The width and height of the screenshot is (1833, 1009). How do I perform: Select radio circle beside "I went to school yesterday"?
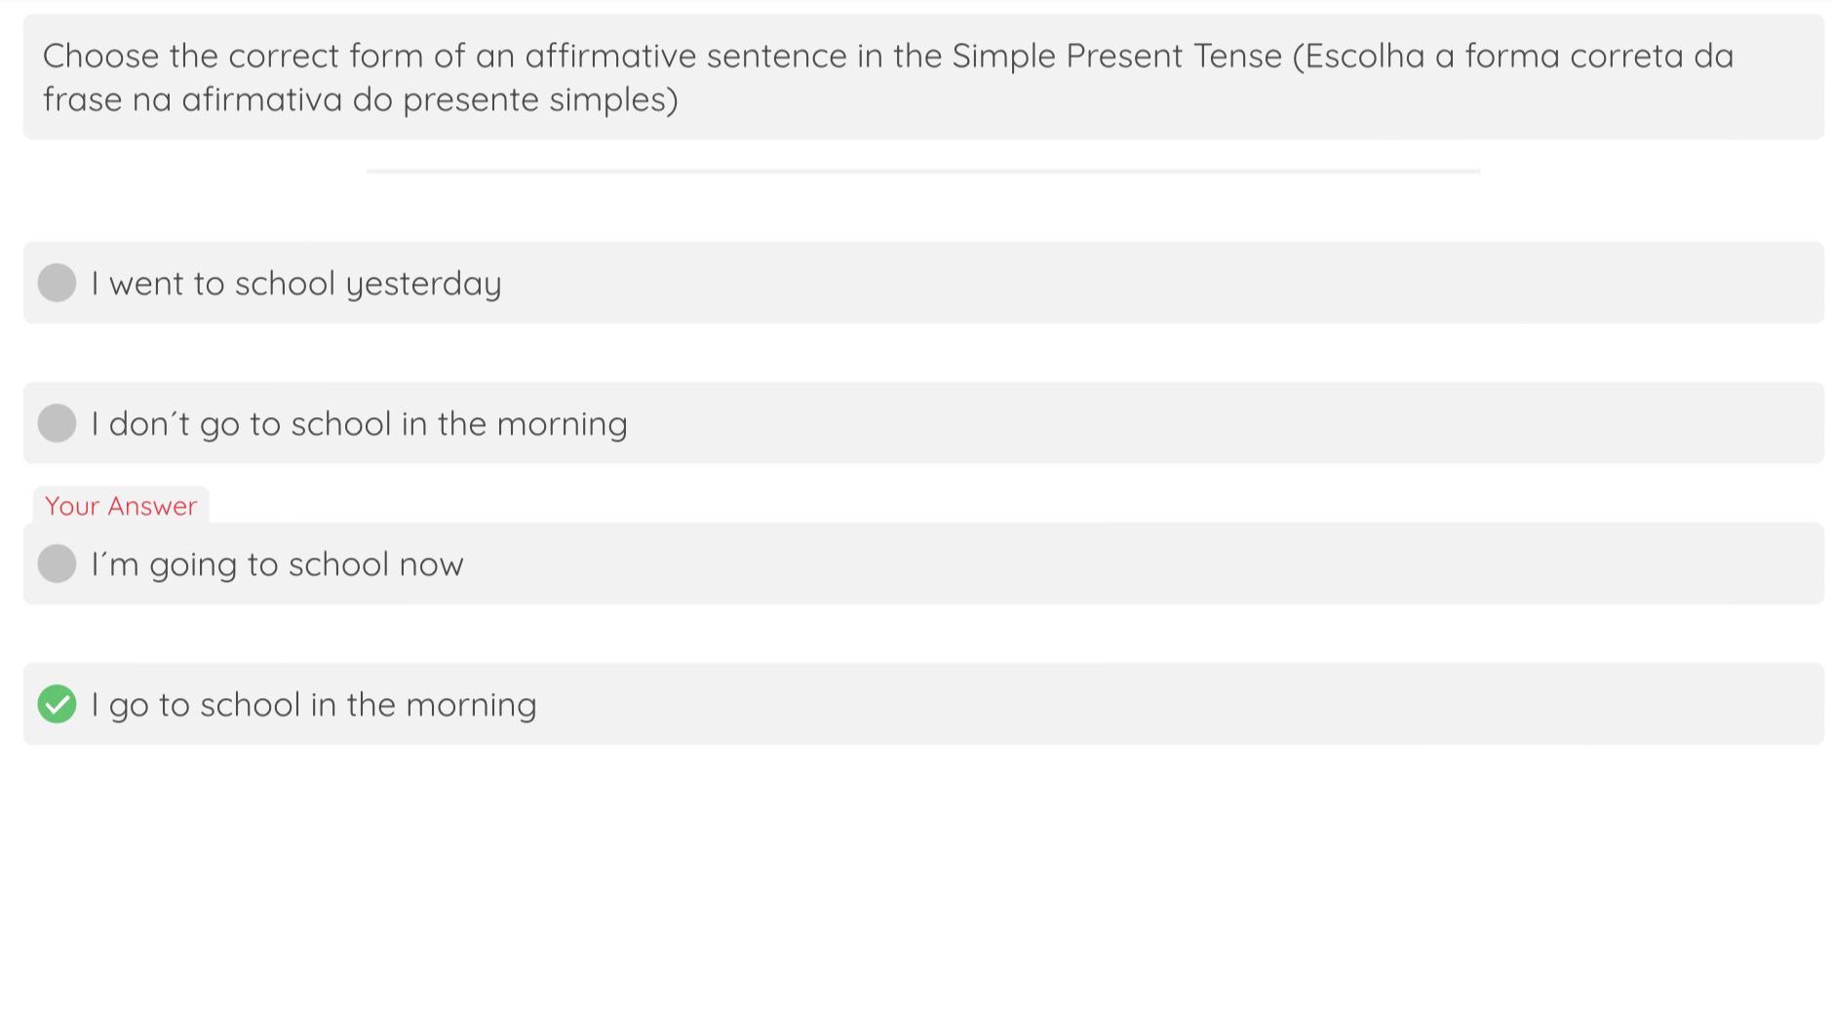click(x=57, y=283)
